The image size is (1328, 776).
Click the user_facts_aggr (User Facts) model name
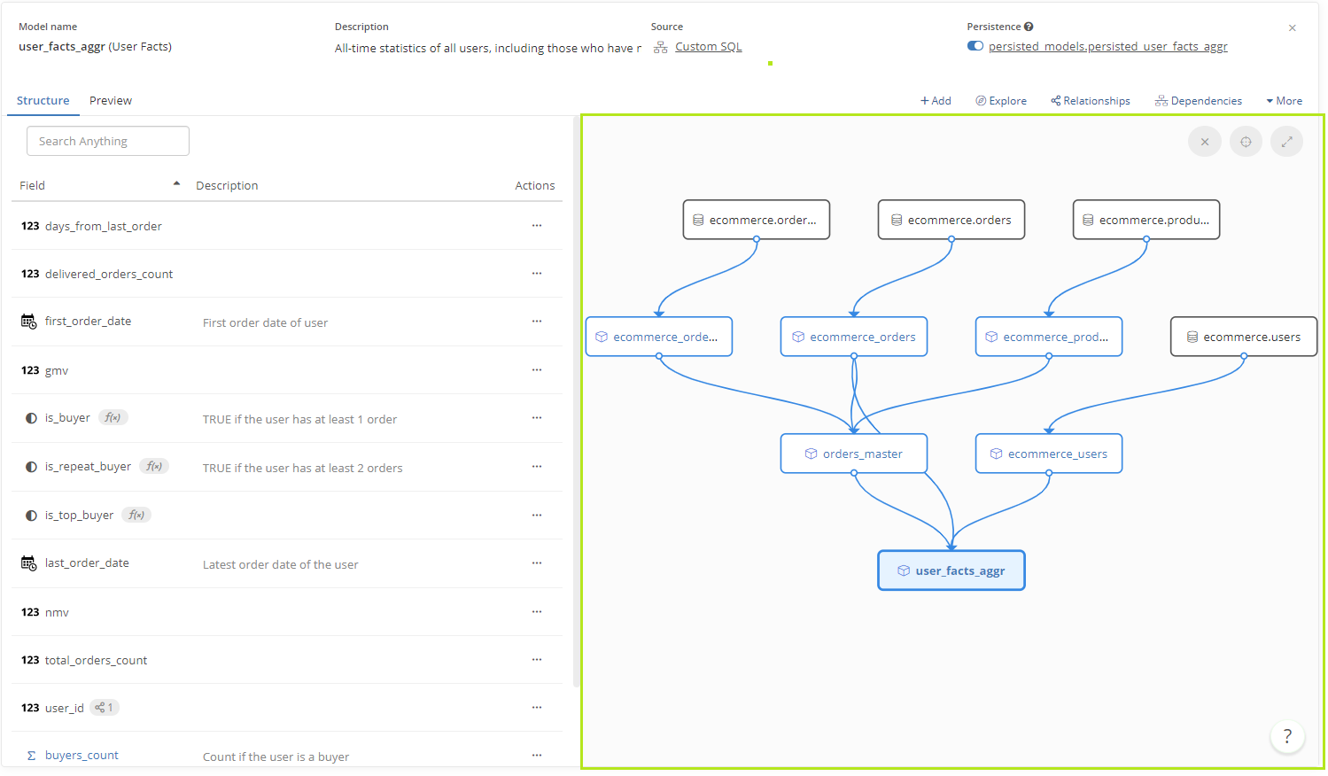pyautogui.click(x=95, y=46)
